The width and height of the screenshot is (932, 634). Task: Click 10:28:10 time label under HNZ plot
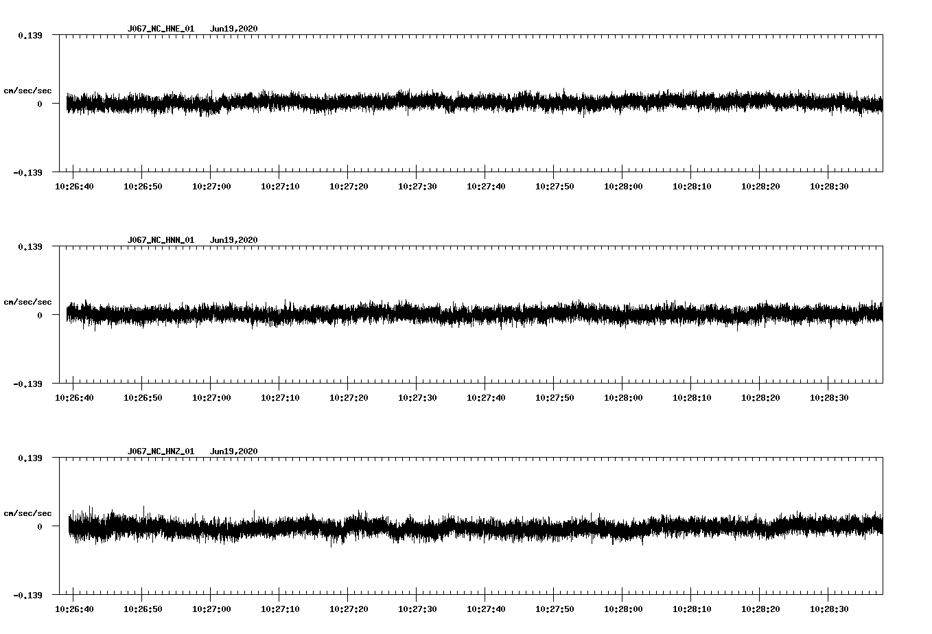[x=692, y=609]
